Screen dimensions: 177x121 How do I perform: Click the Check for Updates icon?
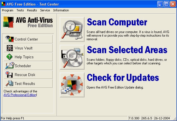72,85
